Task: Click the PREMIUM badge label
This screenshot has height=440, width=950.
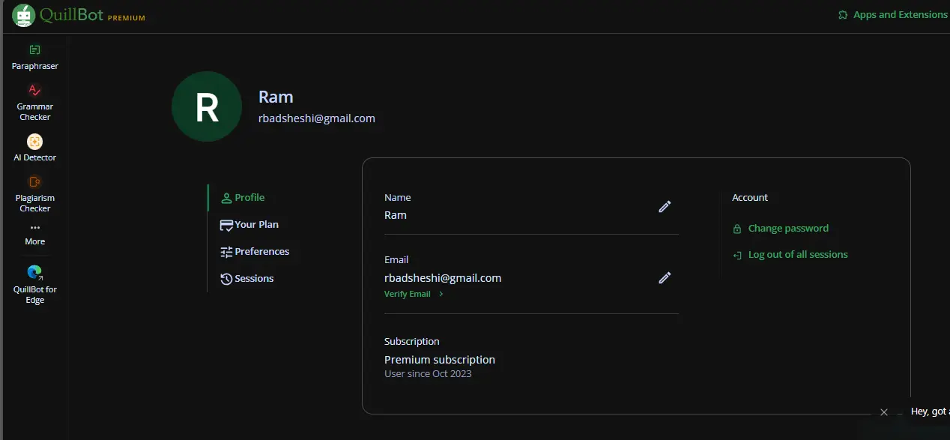Action: 127,18
